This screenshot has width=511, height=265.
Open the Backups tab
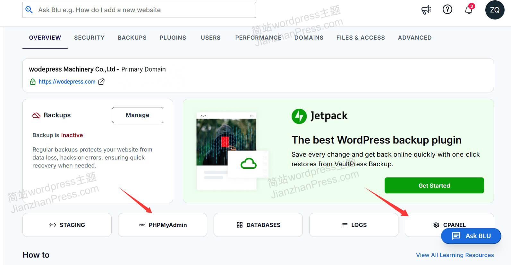pyautogui.click(x=132, y=38)
